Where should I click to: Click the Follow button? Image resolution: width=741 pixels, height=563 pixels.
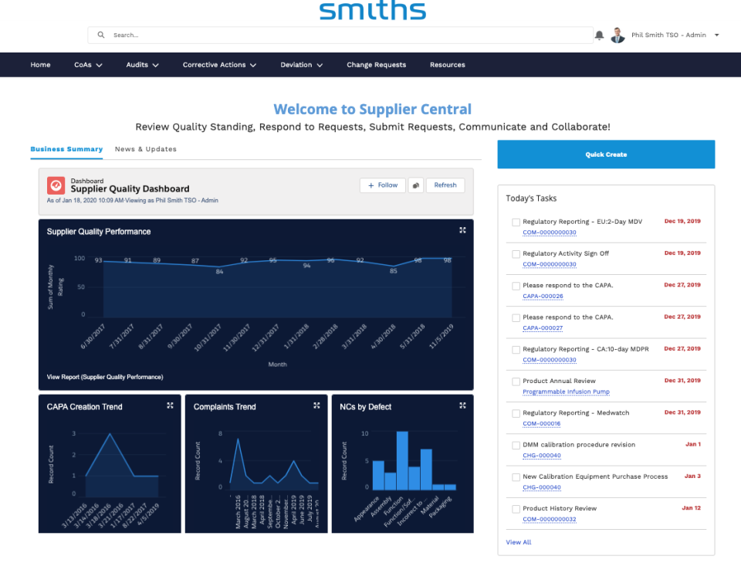tap(382, 185)
